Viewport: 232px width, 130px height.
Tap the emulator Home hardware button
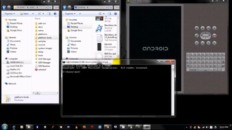click(196, 43)
